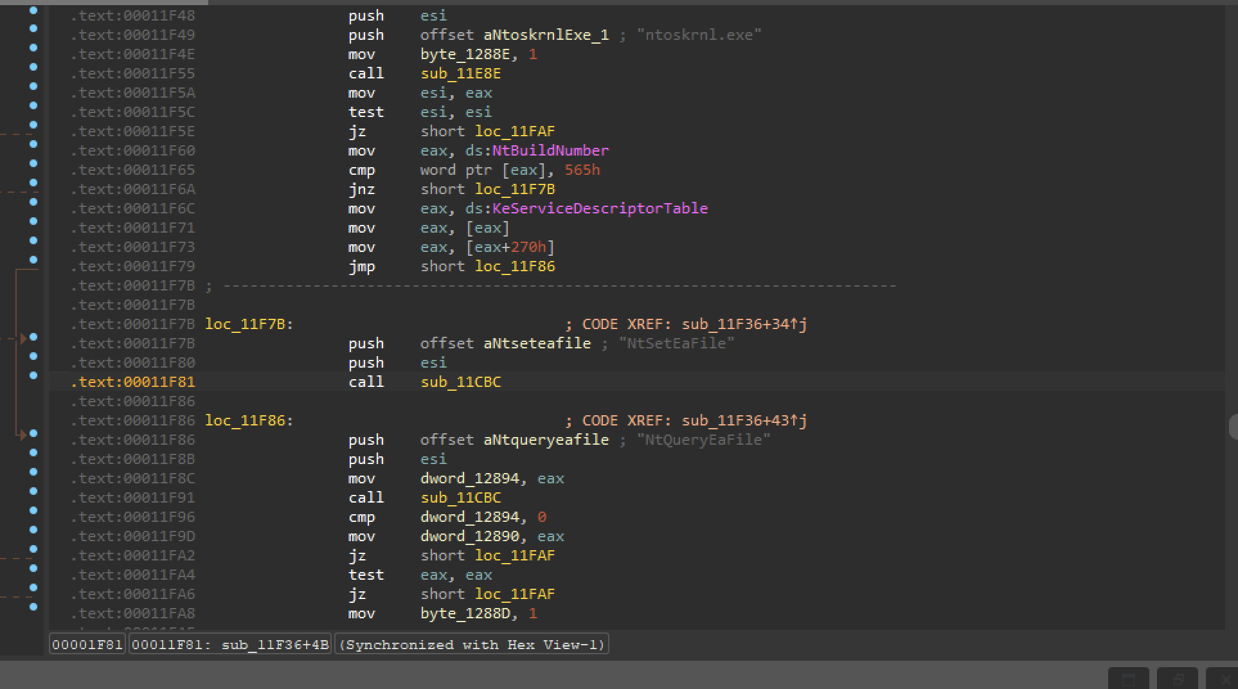Click loc_11FAF target at address 00011F5E
This screenshot has height=689, width=1238.
515,131
